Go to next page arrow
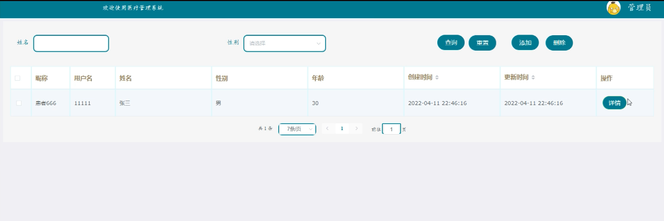The image size is (664, 221). pyautogui.click(x=357, y=129)
